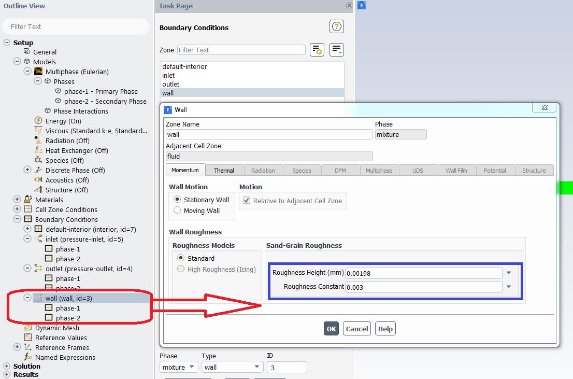Viewport: 573px width, 379px height.
Task: Select the Standard roughness model option
Action: 181,258
